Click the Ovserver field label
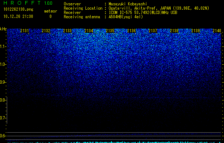The width and height of the screenshot is (224, 143). point(72,4)
